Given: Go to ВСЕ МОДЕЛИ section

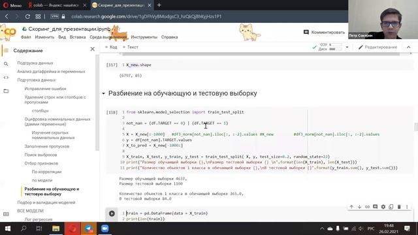Looking at the screenshot, I should [31, 211].
